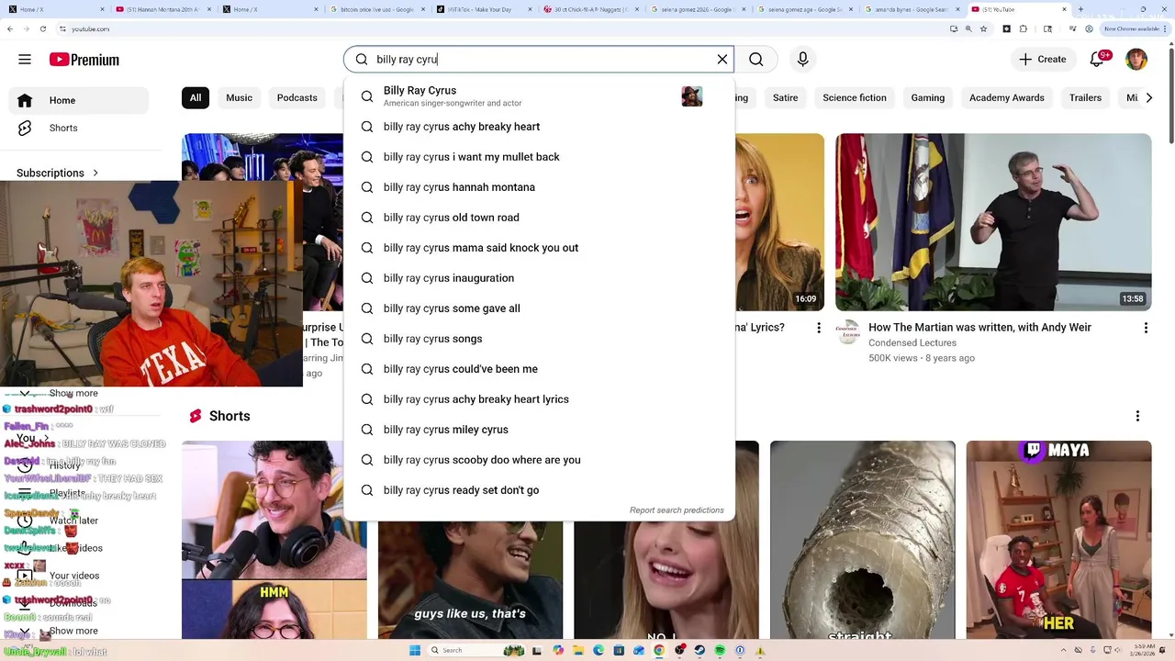Select suggestion 'billy ray cyrus hannah montana'
Viewport: 1175px width, 661px height.
(x=539, y=187)
